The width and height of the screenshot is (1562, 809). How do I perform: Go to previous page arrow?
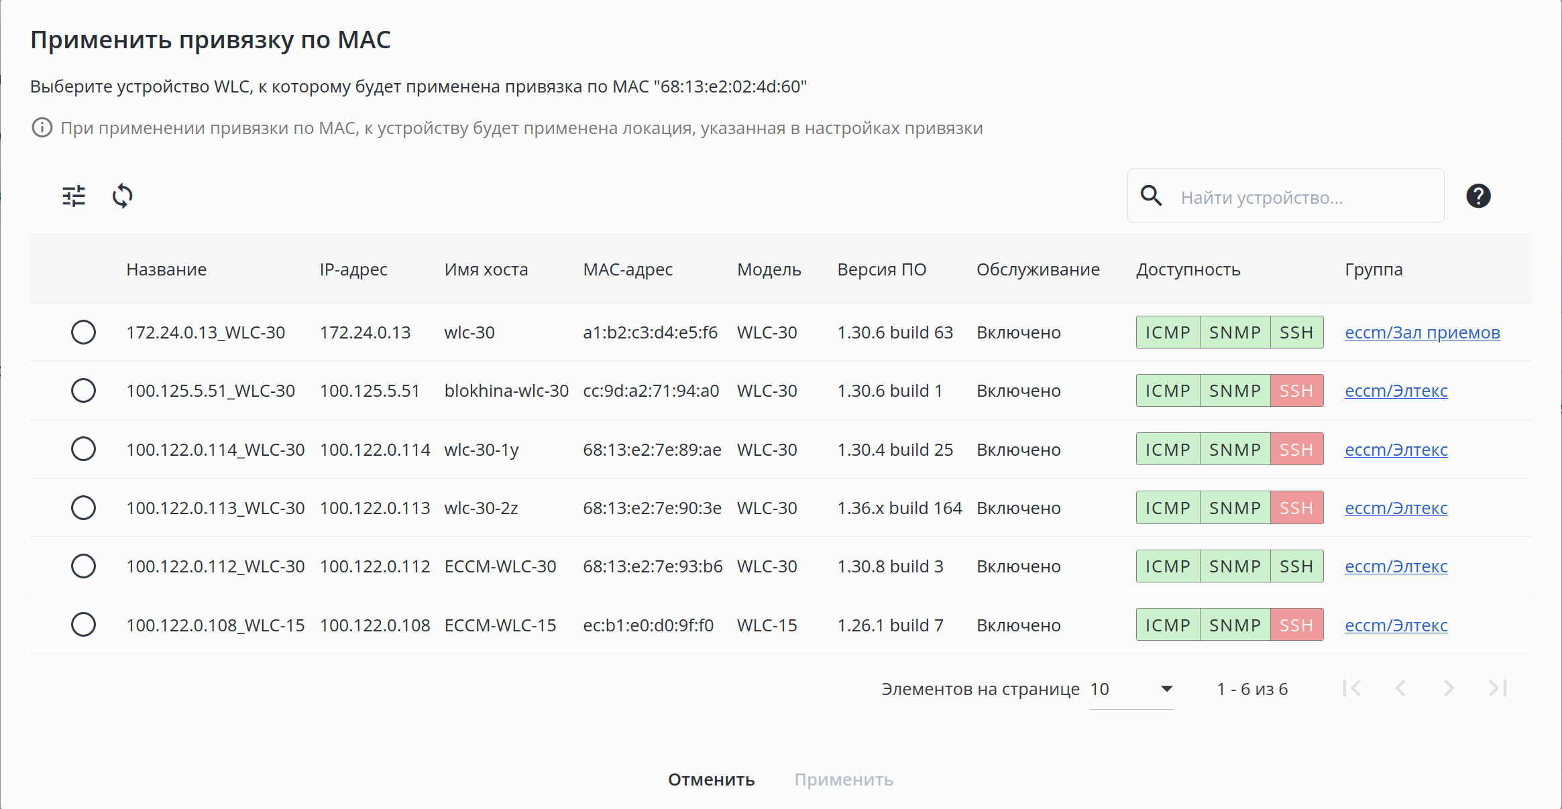tap(1400, 688)
